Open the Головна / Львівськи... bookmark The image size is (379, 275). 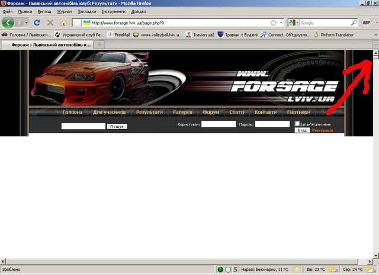pos(26,35)
